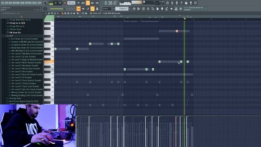261x147 pixels.
Task: Expand the !!!Cady Go To 2020 folder
Action: pos(17,23)
